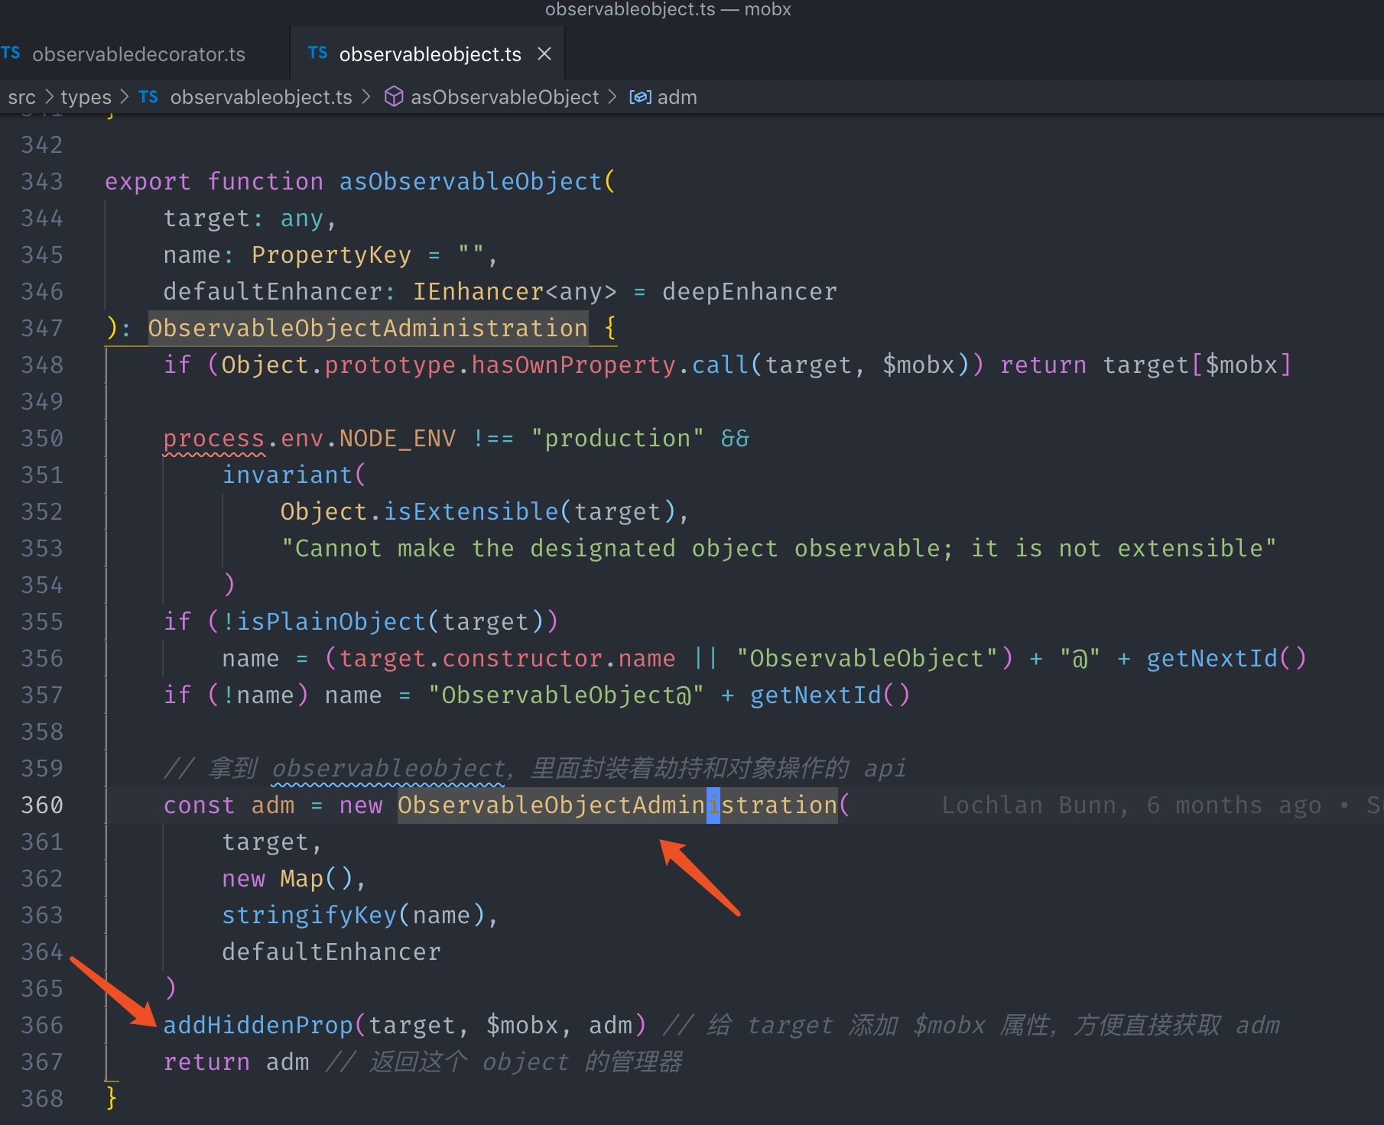Click the asObservableObject function name
Screen dimensions: 1384x1125
470,182
